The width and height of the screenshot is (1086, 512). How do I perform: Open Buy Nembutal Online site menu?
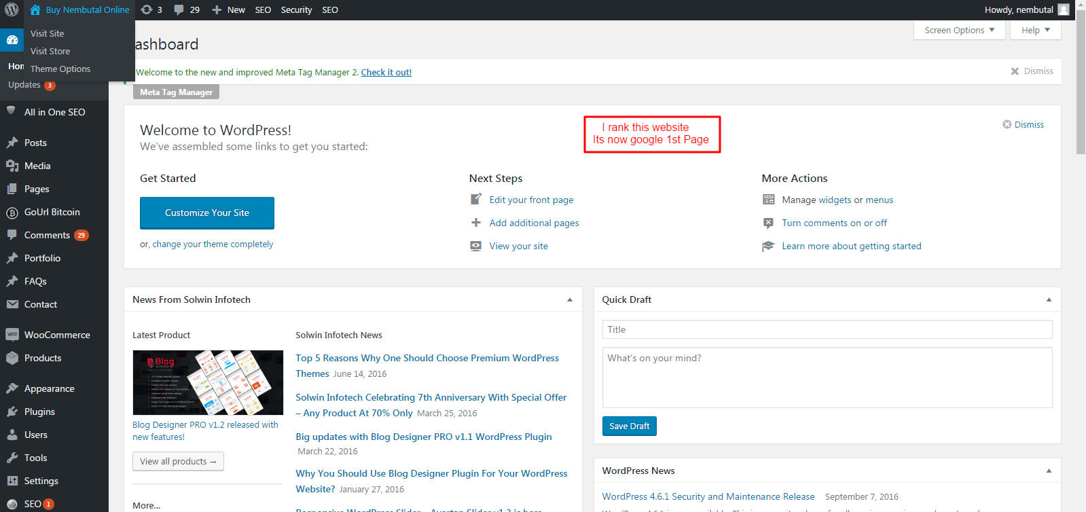coord(79,10)
